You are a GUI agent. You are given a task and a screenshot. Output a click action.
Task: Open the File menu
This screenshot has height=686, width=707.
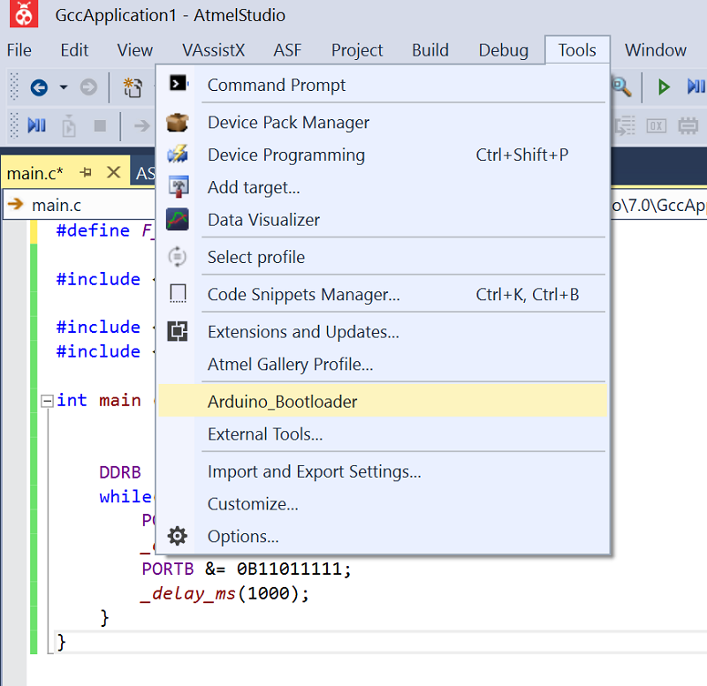tap(19, 50)
